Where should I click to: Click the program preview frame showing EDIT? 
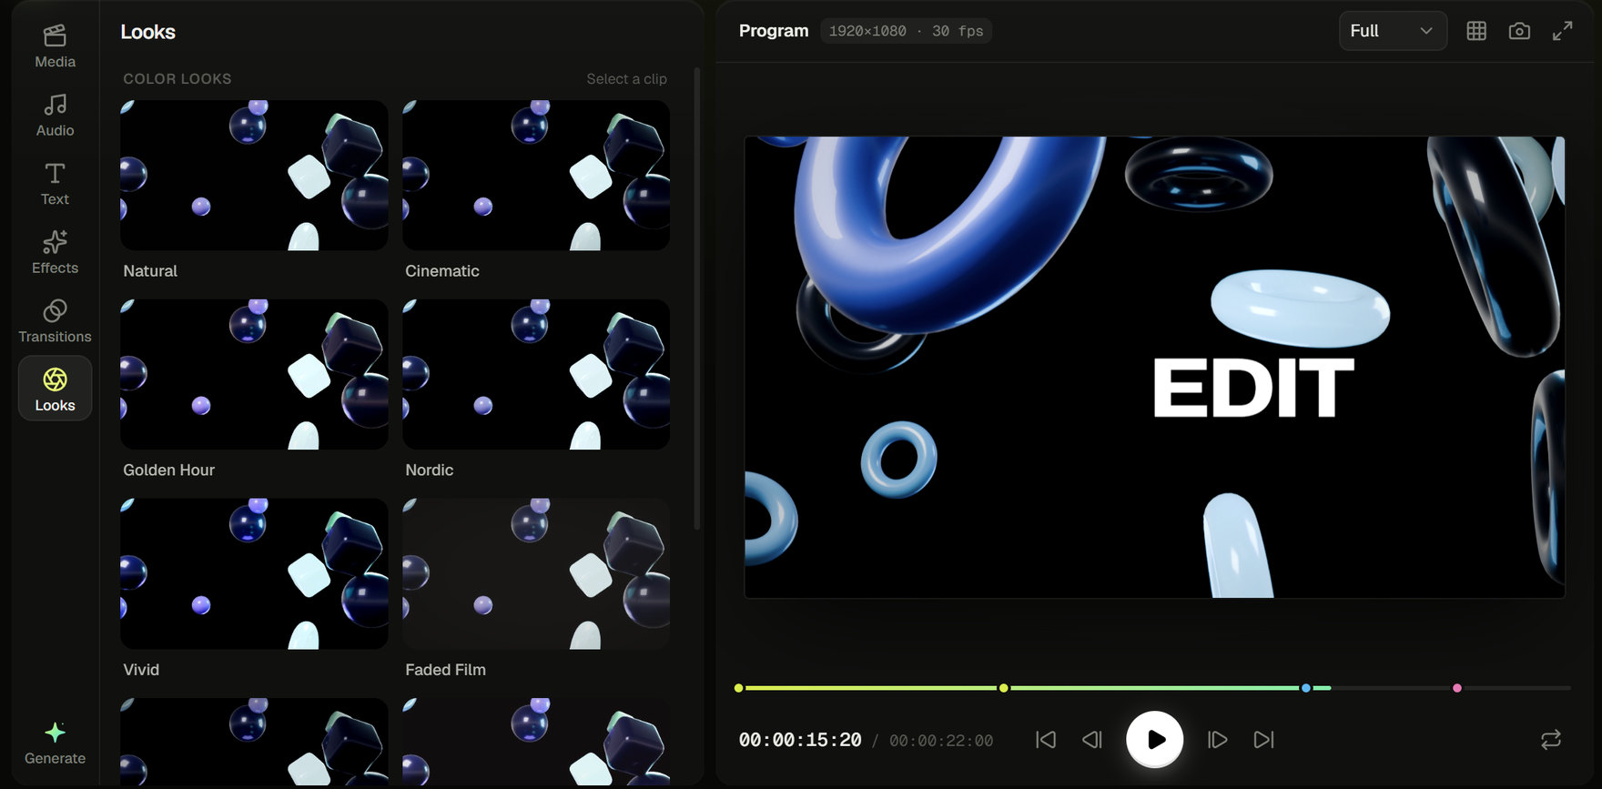coord(1154,367)
